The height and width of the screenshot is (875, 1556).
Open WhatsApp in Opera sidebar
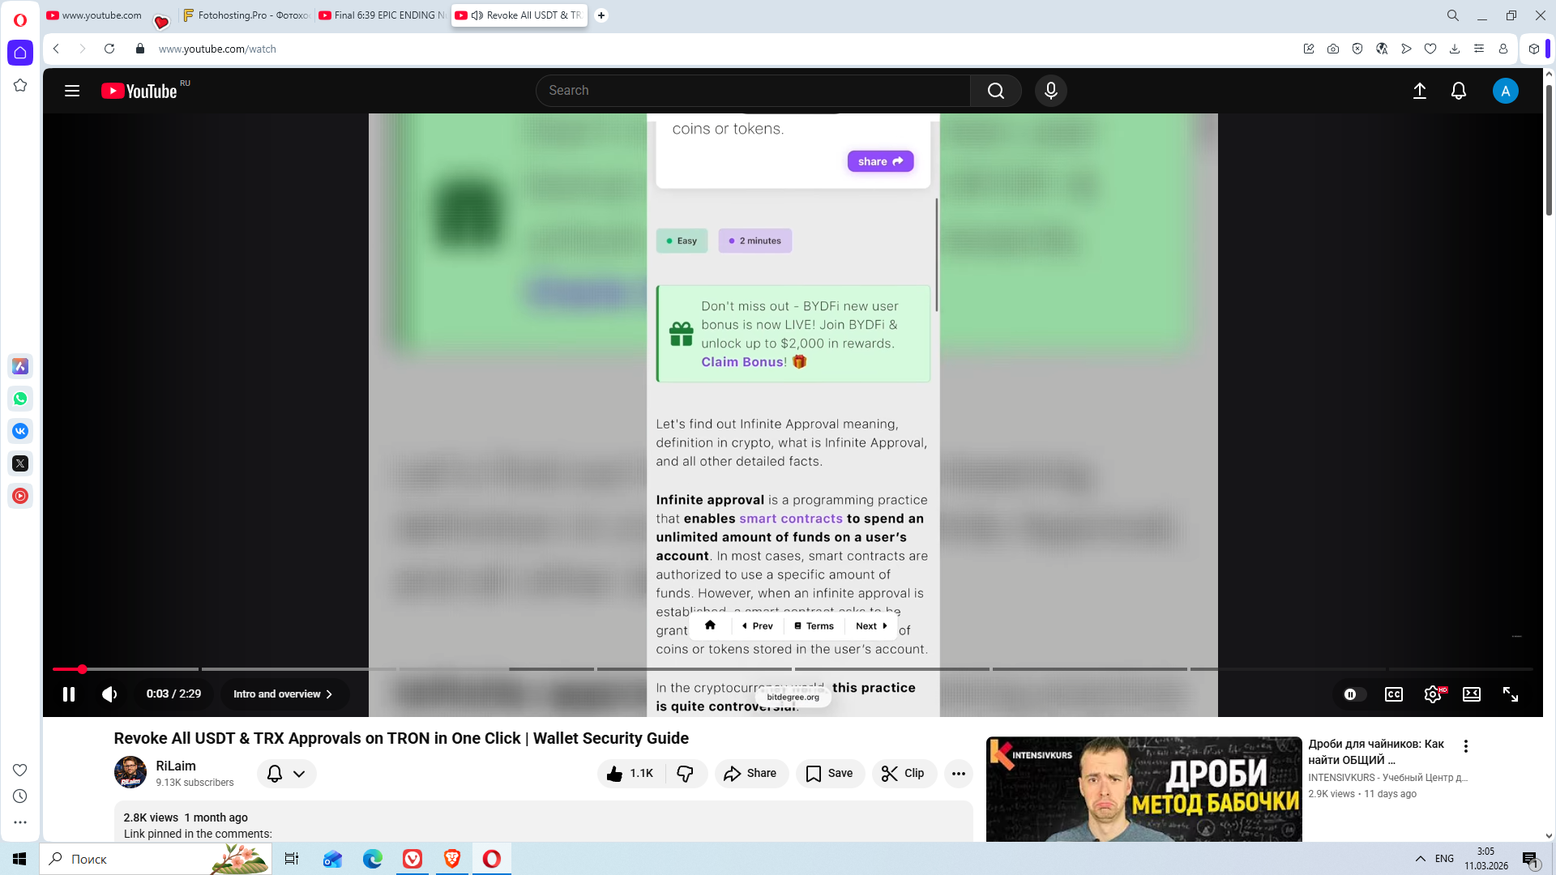20,399
